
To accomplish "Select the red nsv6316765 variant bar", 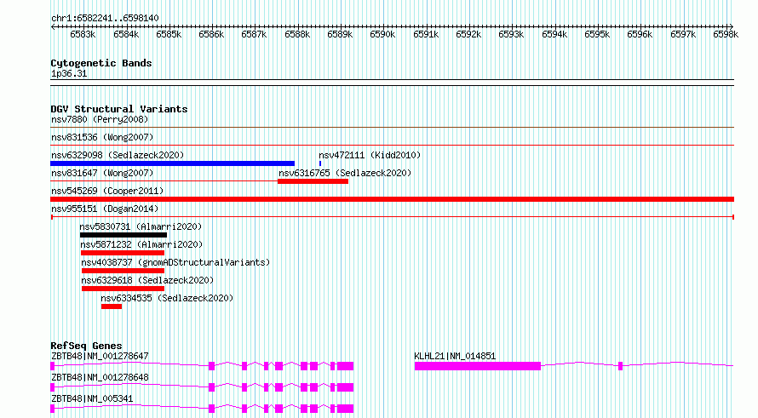I will [313, 181].
